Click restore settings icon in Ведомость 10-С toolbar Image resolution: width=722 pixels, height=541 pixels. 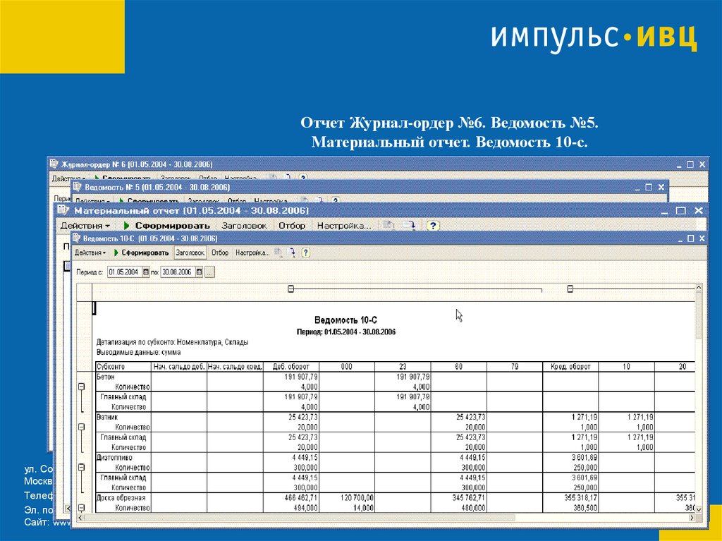(278, 253)
